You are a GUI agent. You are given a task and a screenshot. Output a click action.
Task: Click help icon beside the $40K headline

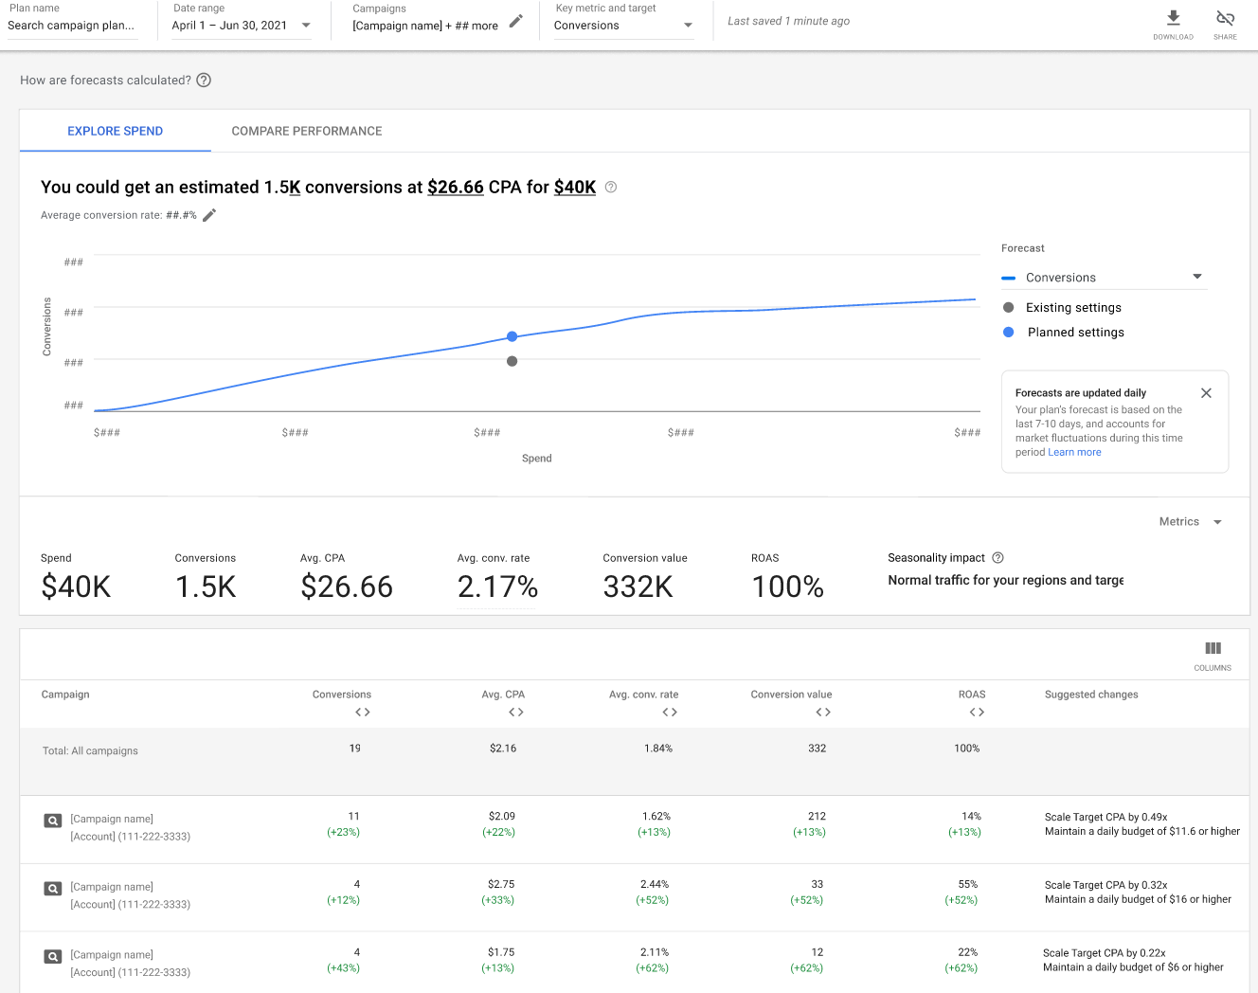coord(611,188)
